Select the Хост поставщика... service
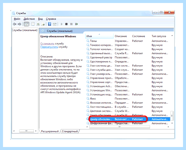This screenshot has width=186, height=150. 128,107
